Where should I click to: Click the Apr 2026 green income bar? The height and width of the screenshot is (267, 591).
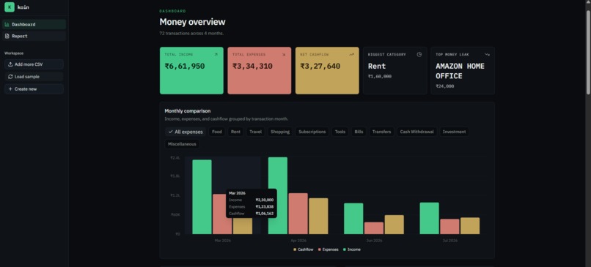point(278,195)
